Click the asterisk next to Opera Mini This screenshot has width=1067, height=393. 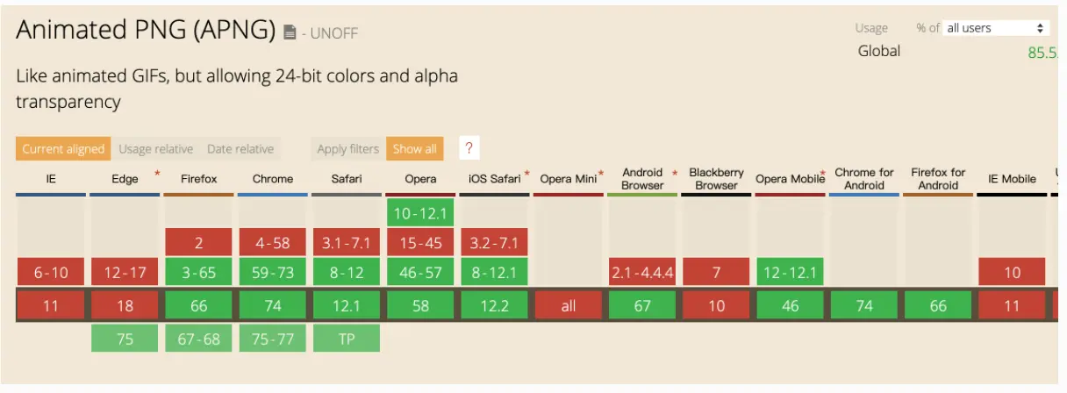coord(601,174)
